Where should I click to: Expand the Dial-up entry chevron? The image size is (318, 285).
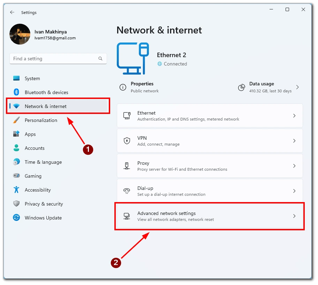(x=295, y=191)
